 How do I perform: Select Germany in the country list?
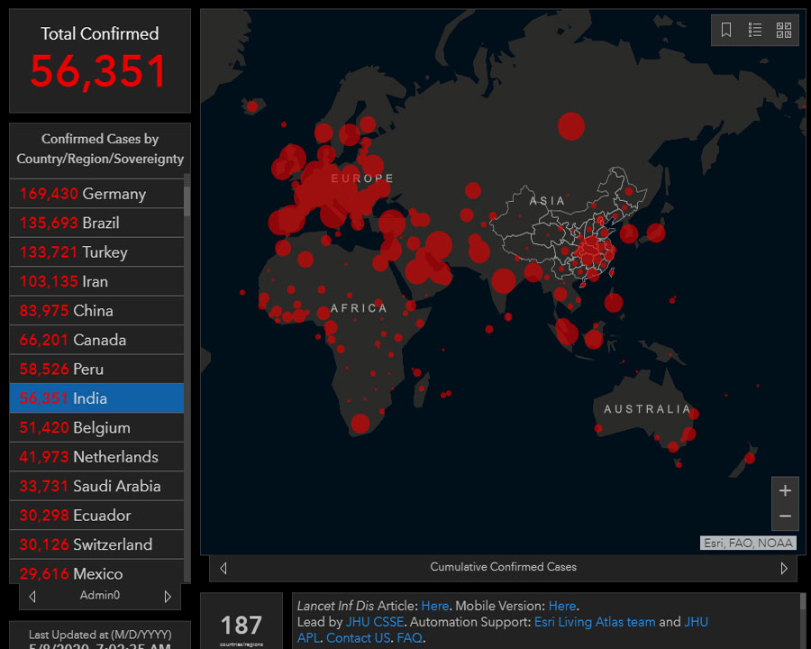pos(96,194)
